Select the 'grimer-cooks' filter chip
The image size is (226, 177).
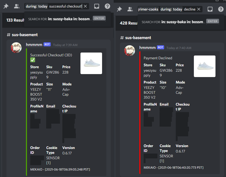[148, 9]
